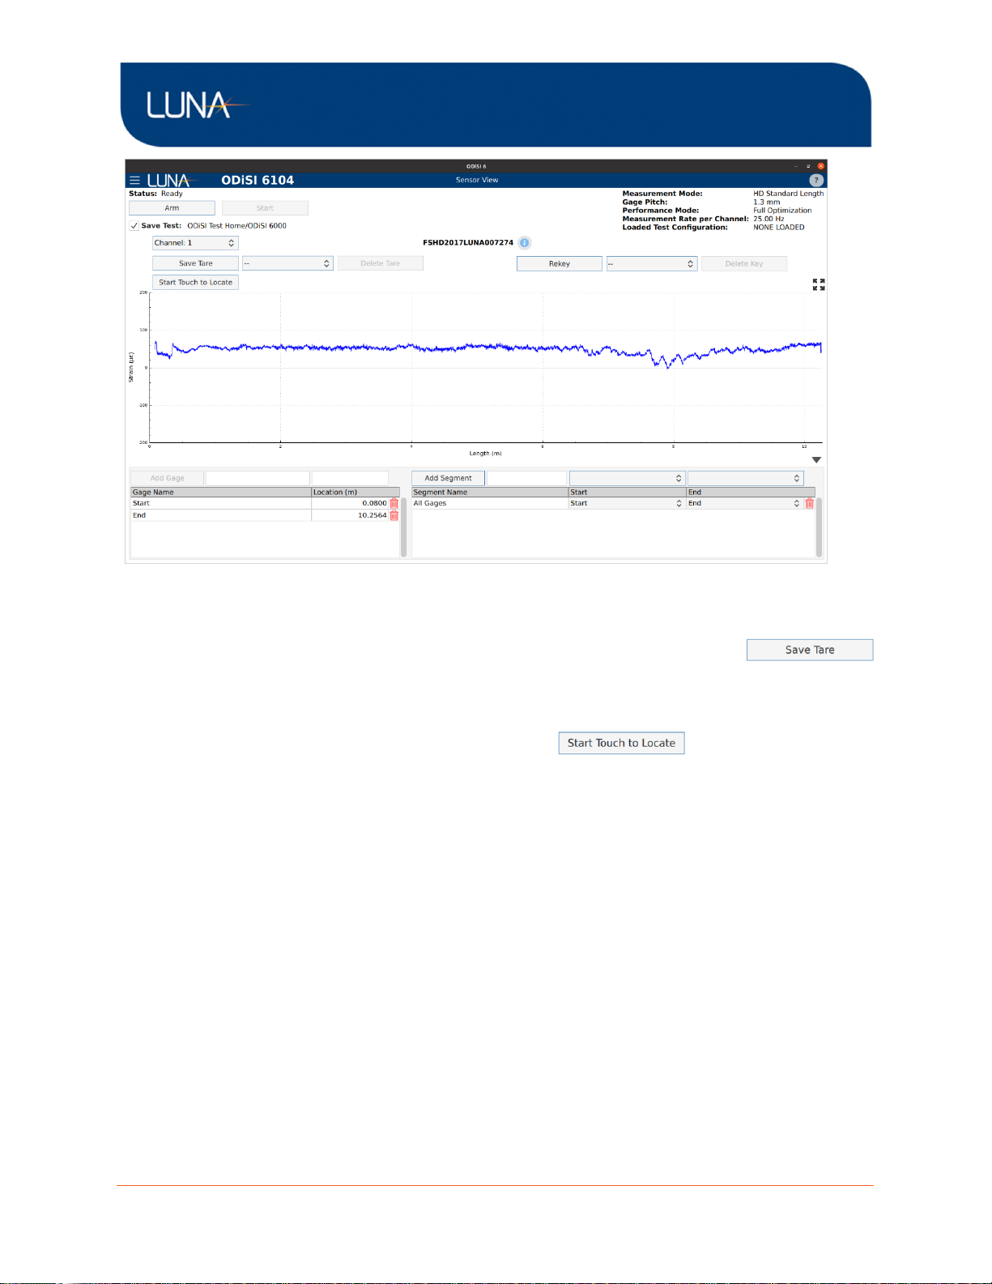The width and height of the screenshot is (992, 1284).
Task: Change the All Gages row End dropdown
Action: 744,503
